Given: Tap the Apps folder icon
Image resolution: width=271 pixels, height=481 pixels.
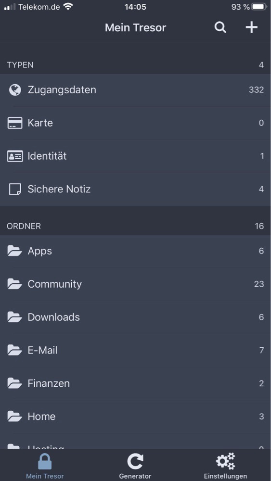Looking at the screenshot, I should point(15,251).
